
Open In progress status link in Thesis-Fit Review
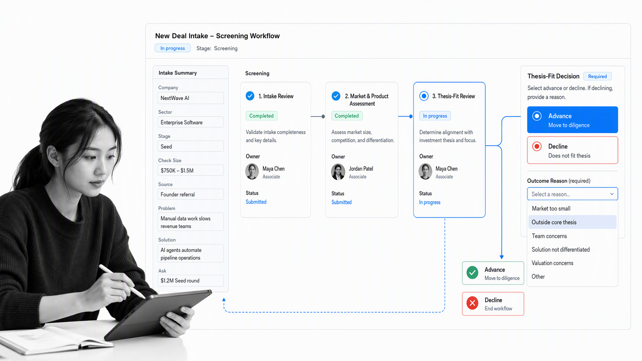coord(430,202)
